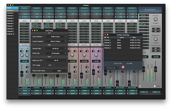
Task: Open the PFL Out L channel dropdown
Action: 156,29
